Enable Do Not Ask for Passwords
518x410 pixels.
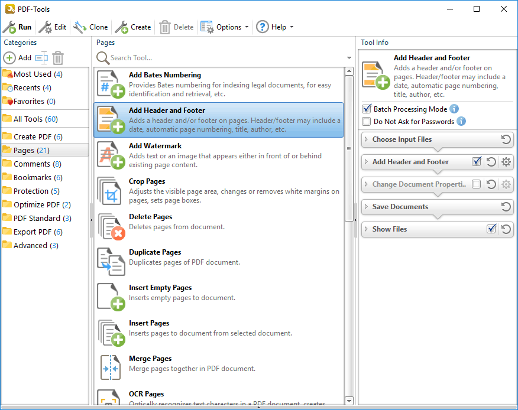[x=367, y=122]
